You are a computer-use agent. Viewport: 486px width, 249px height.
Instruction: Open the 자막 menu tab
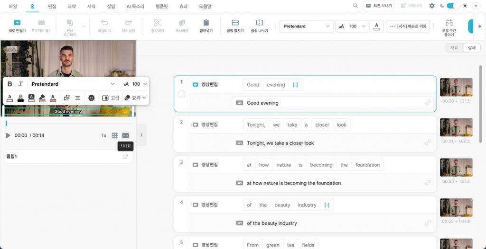point(71,7)
